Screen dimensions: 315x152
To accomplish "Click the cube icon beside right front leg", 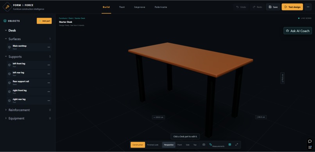I will tap(9, 92).
